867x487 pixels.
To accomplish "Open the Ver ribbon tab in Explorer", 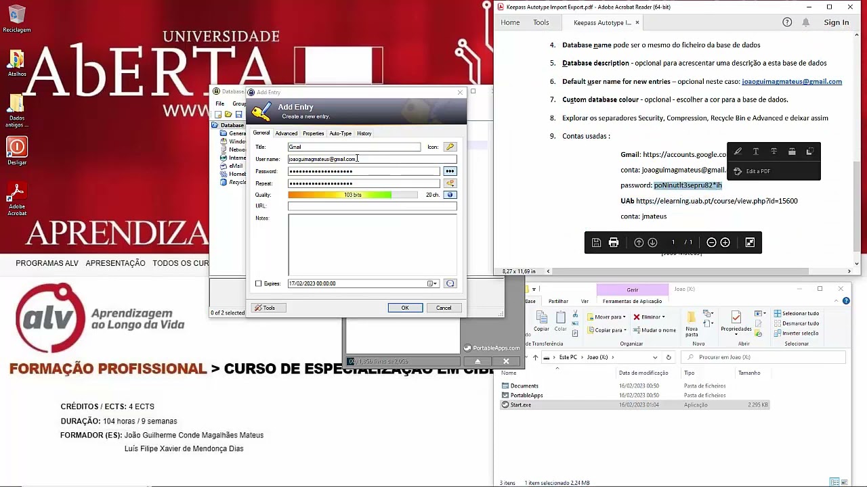I will tap(585, 301).
